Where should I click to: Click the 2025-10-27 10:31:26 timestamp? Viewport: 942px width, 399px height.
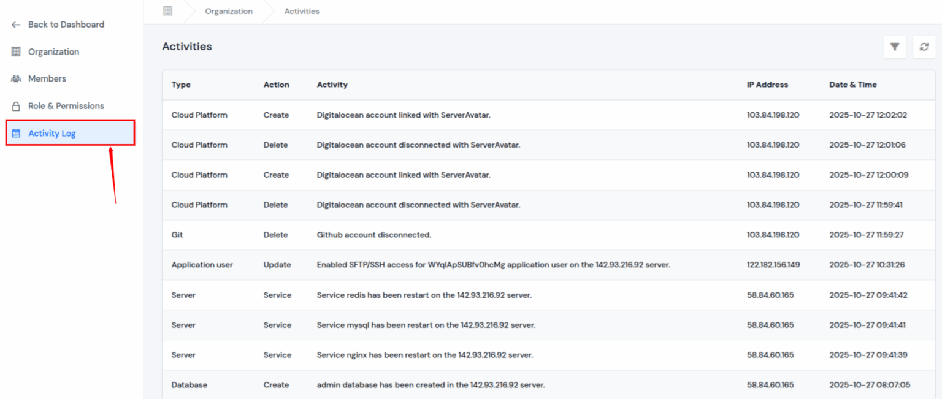coord(867,265)
